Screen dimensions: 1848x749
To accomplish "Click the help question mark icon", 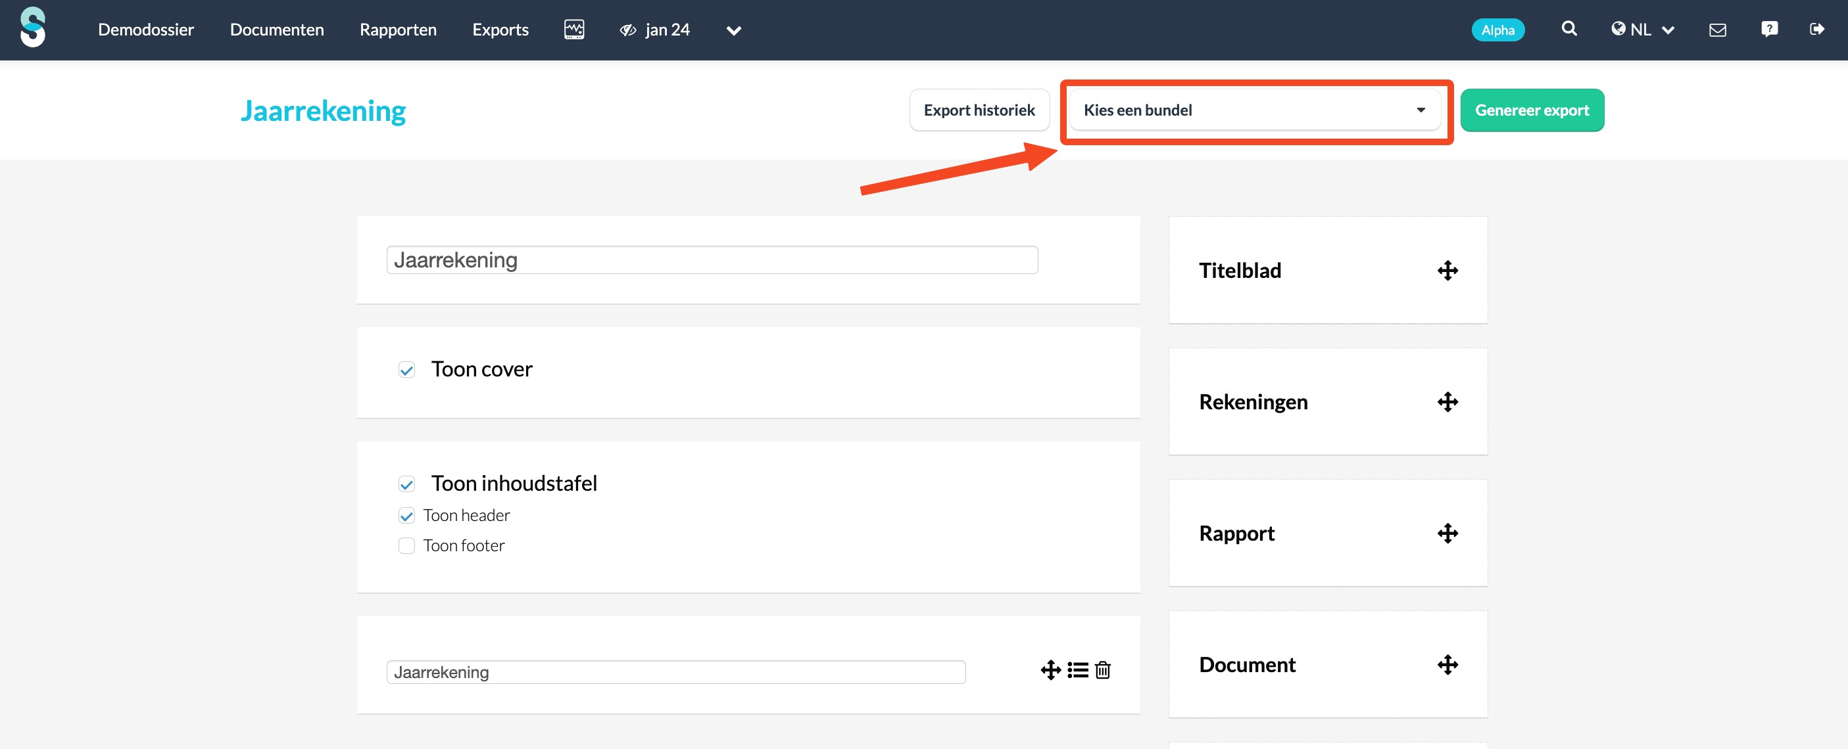I will [1769, 29].
